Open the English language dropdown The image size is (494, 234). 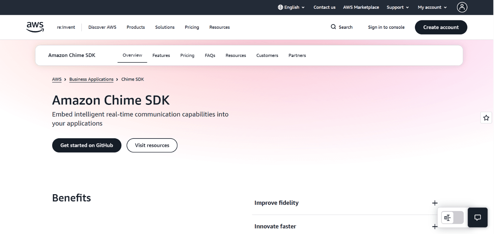click(x=291, y=7)
